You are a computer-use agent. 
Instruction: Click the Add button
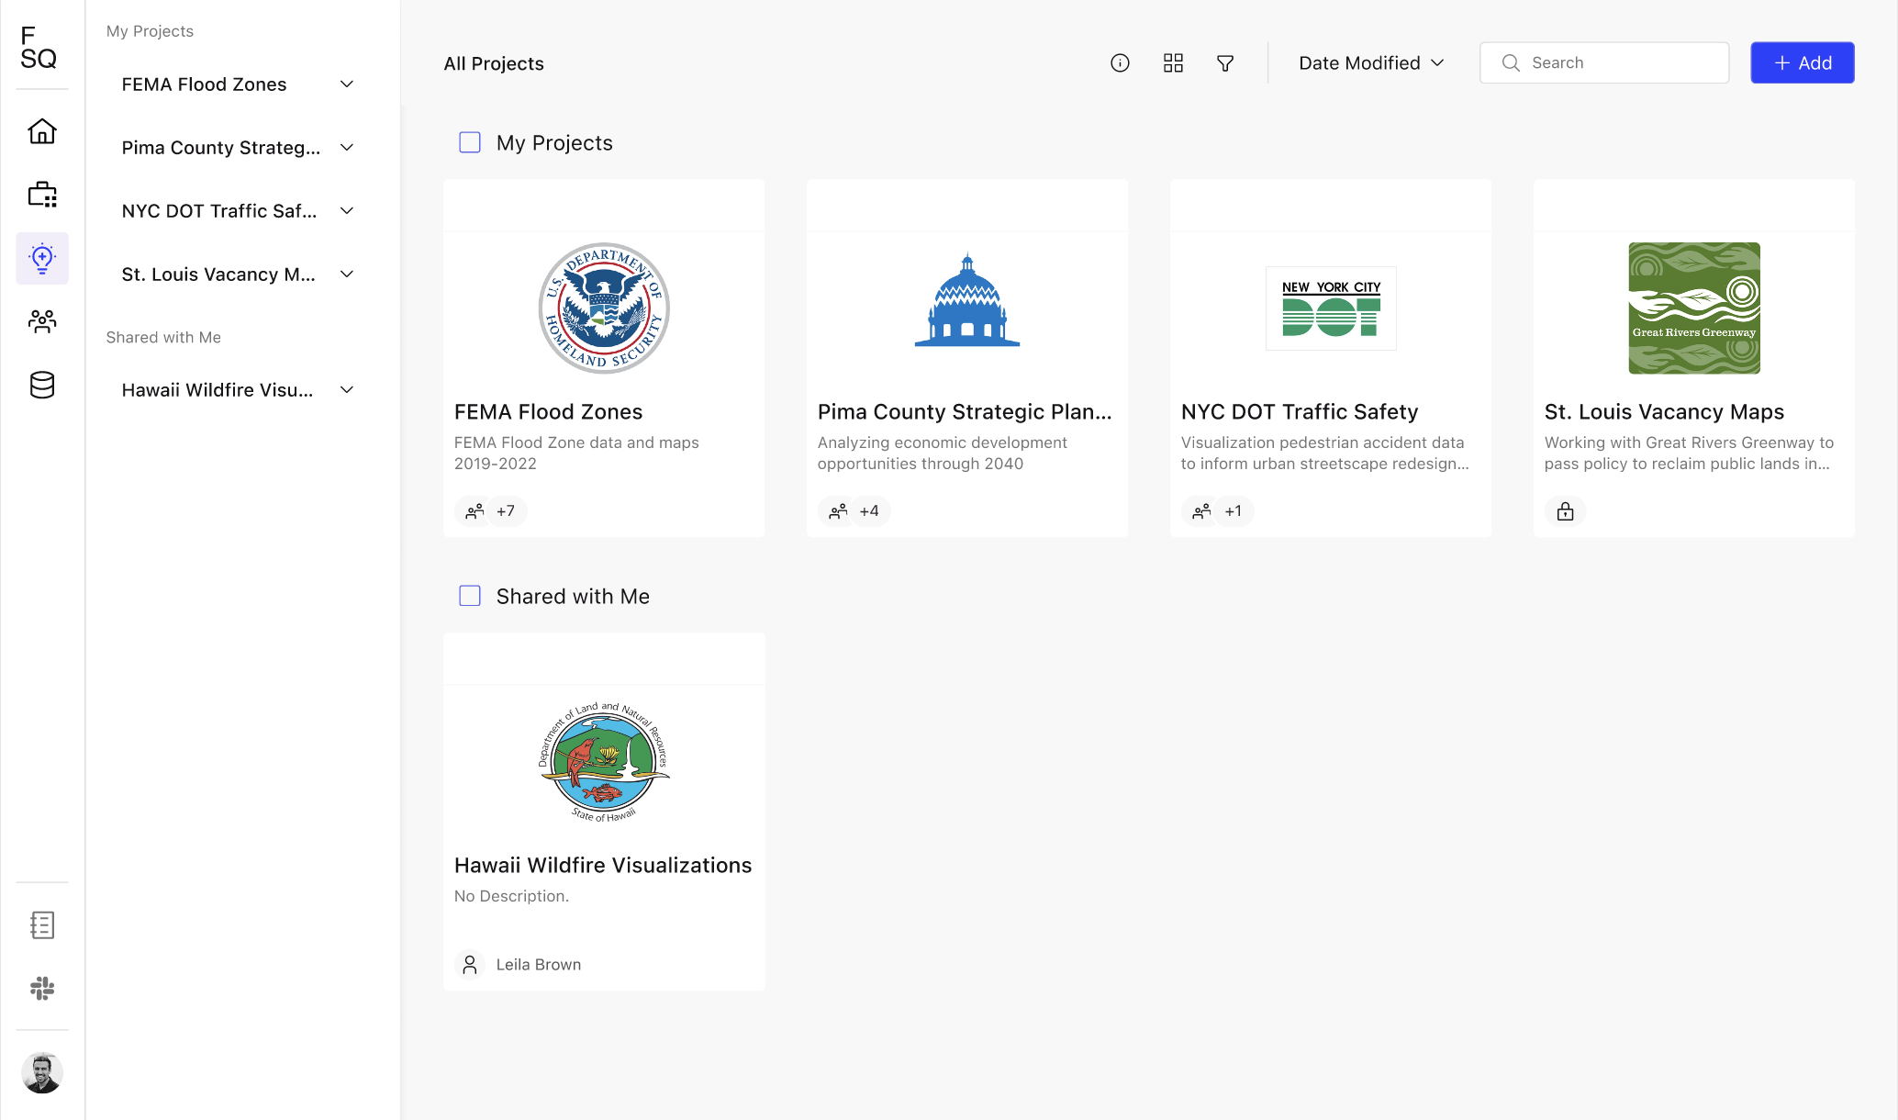pos(1802,62)
